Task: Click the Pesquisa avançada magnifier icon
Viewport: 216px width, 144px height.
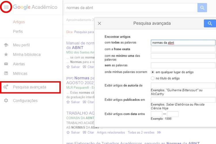Action: click(x=6, y=87)
